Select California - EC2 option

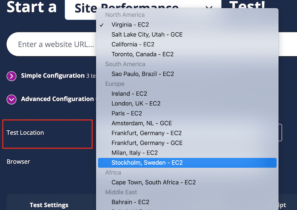tap(187, 44)
